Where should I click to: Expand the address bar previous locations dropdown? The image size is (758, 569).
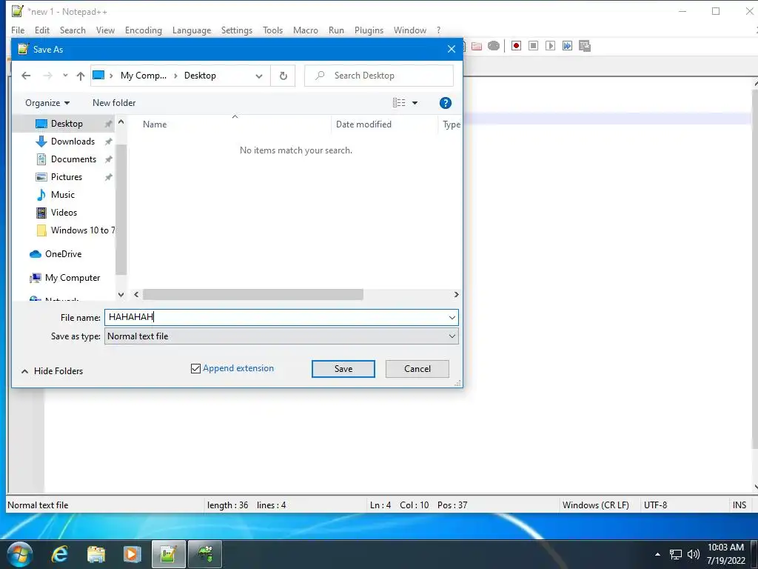[x=259, y=76]
